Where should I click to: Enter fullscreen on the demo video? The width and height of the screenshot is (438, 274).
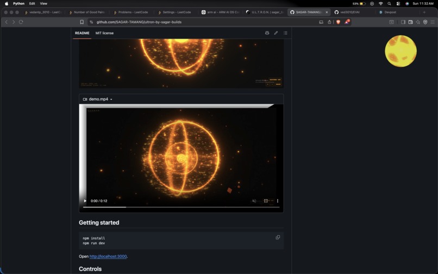pyautogui.click(x=266, y=201)
